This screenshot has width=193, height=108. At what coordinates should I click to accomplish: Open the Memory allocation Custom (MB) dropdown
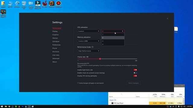(x=89, y=41)
